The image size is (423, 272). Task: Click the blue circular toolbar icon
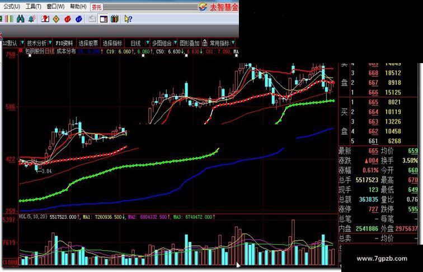point(79,19)
